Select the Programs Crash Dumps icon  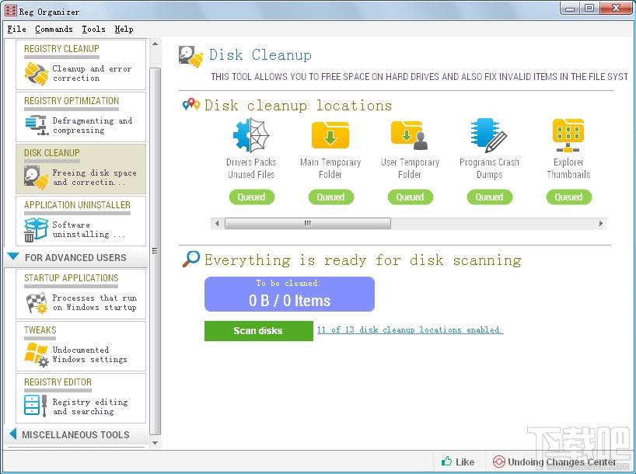[x=489, y=135]
